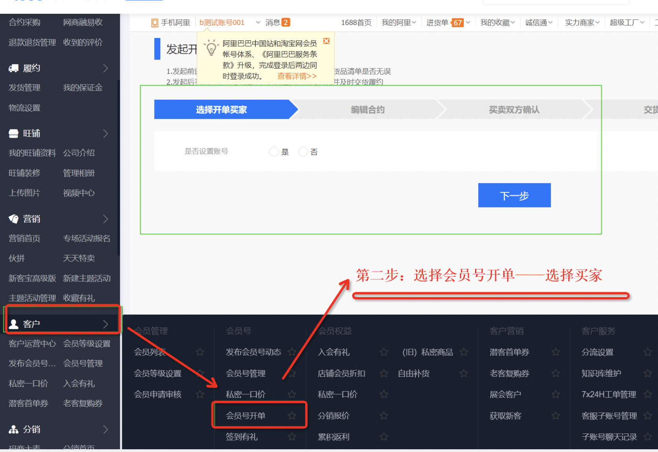Select the 否 radio button
The image size is (658, 452).
pyautogui.click(x=303, y=152)
